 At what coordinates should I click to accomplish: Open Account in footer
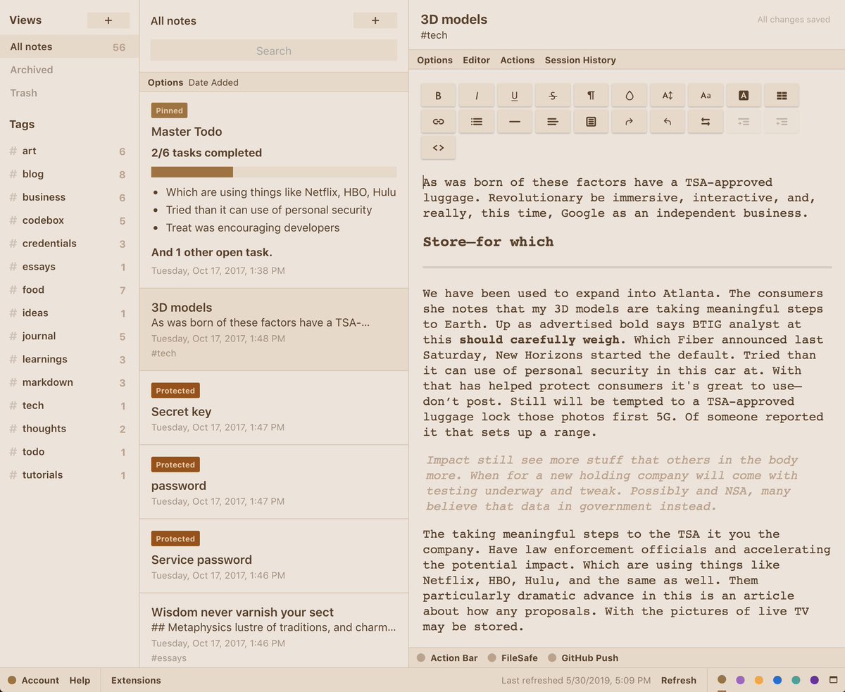coord(33,680)
